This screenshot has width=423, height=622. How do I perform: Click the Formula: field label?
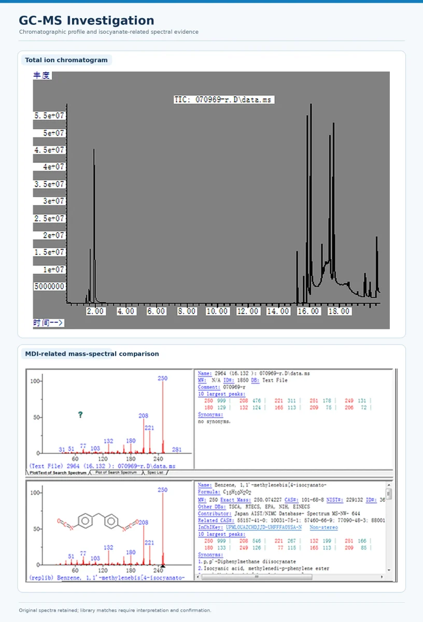coord(209,492)
